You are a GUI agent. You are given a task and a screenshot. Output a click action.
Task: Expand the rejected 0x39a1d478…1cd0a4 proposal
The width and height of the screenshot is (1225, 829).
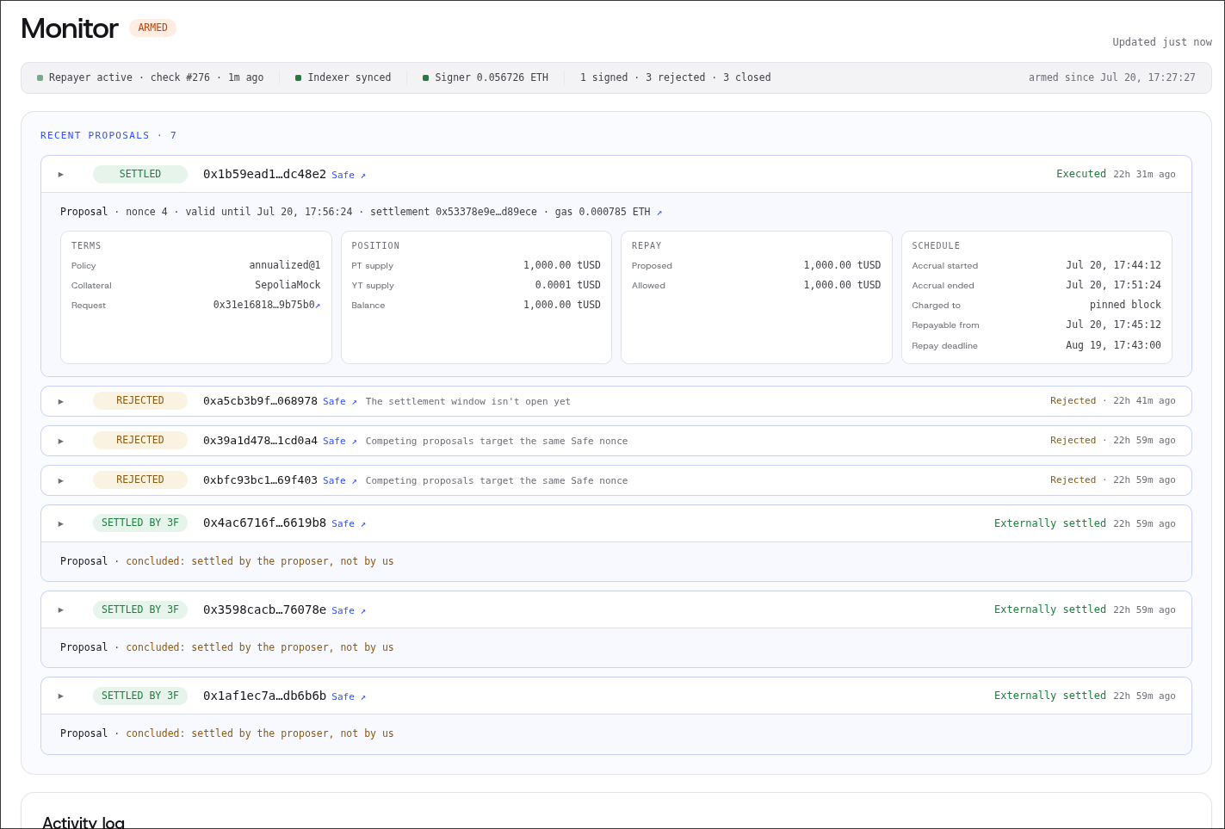tap(61, 441)
